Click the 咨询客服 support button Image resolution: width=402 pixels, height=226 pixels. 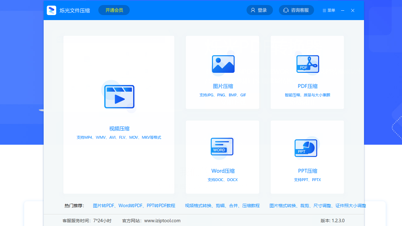pos(296,10)
